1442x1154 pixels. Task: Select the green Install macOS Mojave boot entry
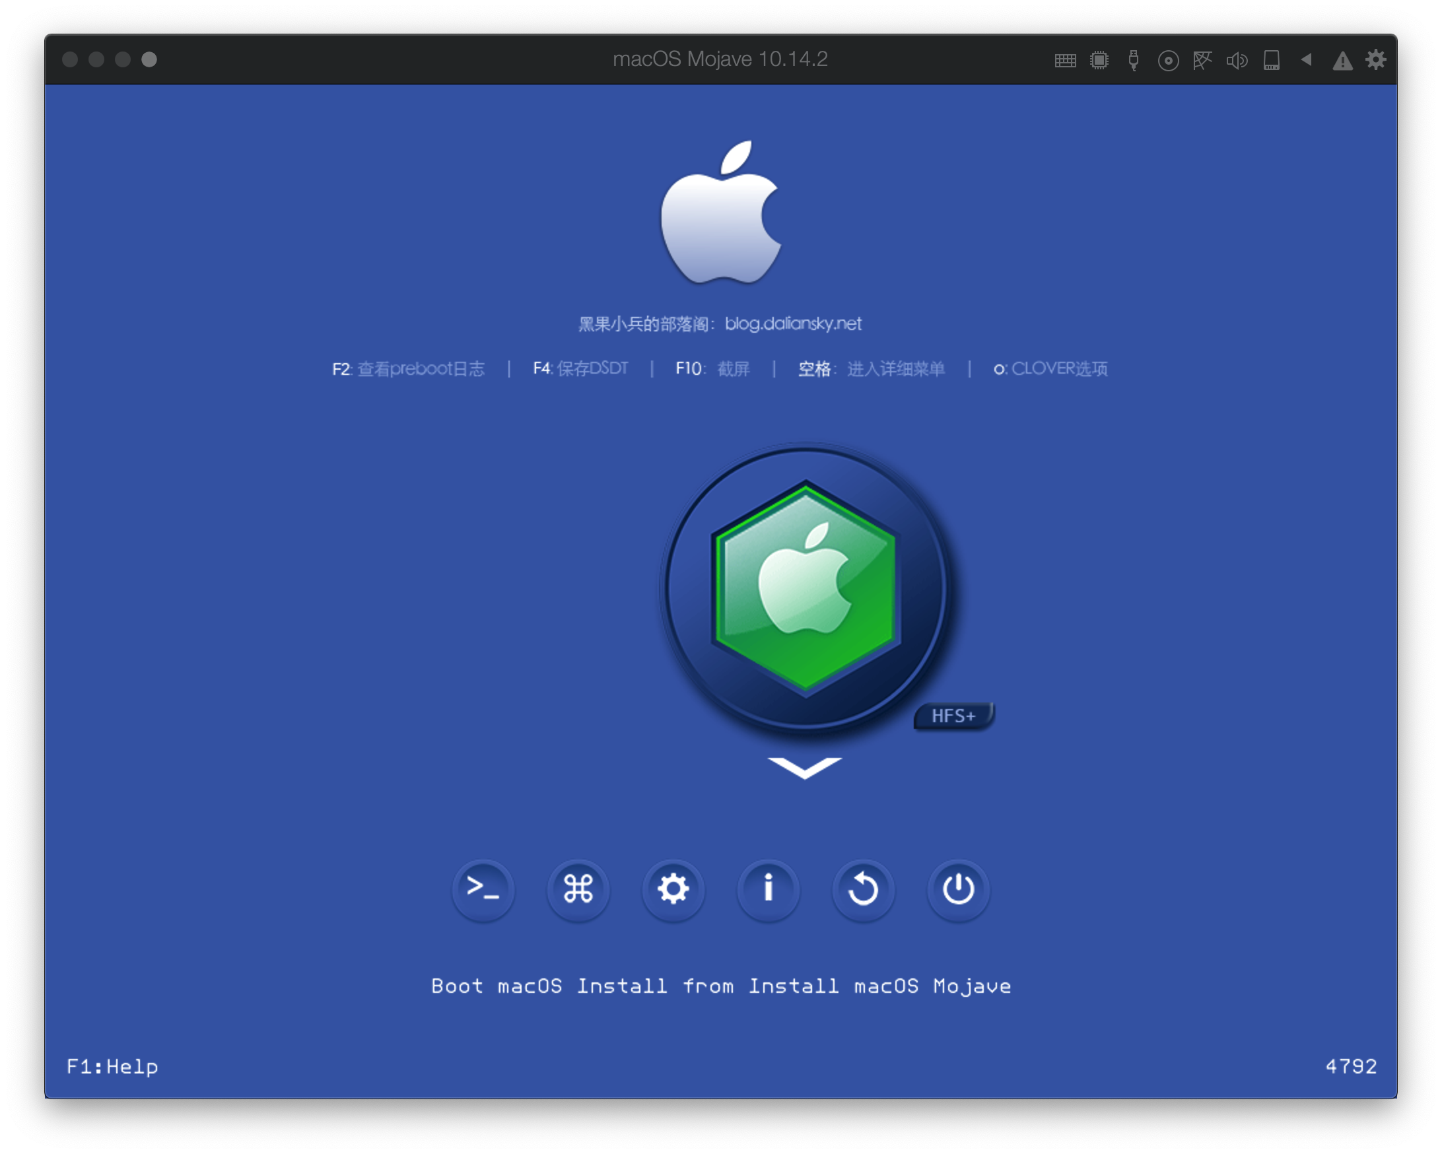(x=806, y=588)
